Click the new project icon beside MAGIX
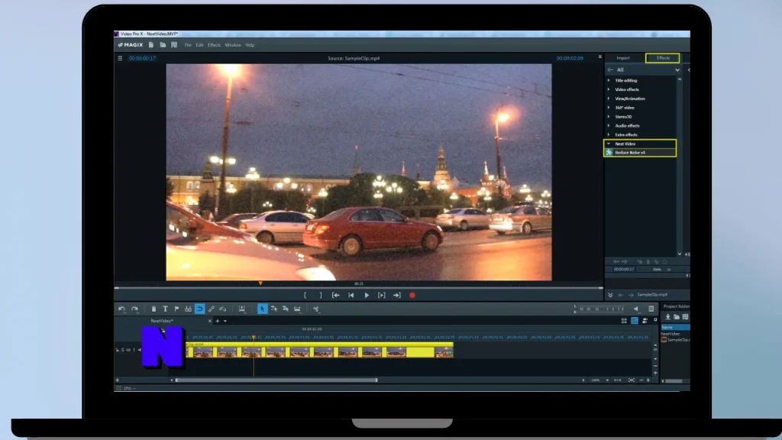Image resolution: width=782 pixels, height=440 pixels. click(151, 45)
